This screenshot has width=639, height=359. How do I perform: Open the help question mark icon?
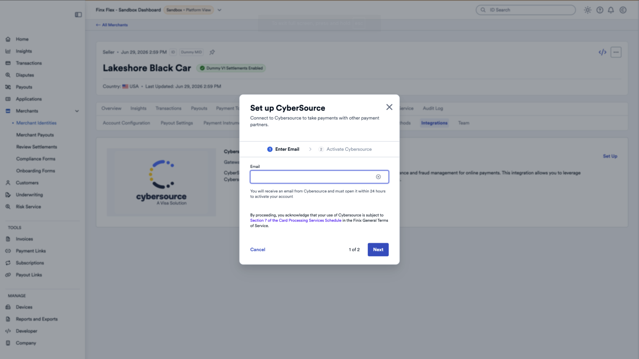click(600, 10)
